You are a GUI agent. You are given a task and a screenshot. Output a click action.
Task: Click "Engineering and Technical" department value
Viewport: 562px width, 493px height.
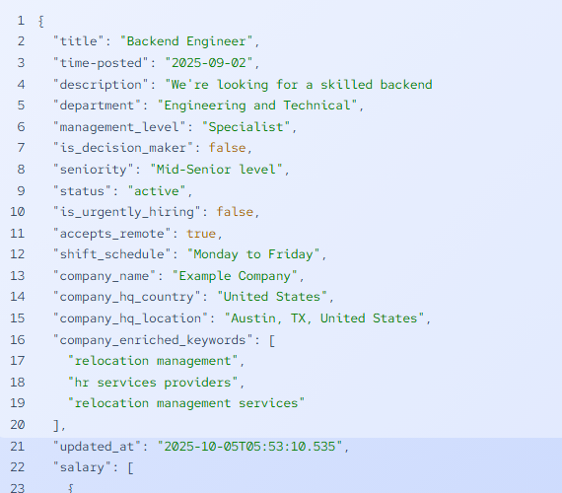click(x=257, y=106)
